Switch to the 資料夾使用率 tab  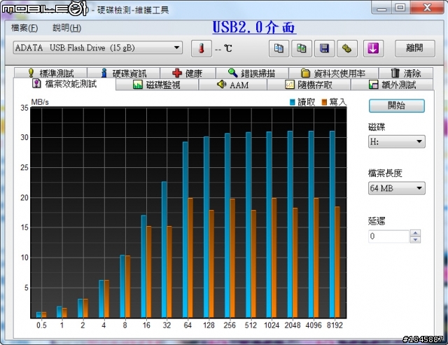tap(333, 73)
